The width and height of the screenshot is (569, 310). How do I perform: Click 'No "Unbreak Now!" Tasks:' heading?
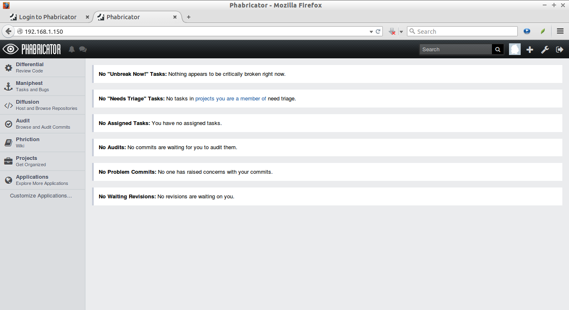point(132,74)
